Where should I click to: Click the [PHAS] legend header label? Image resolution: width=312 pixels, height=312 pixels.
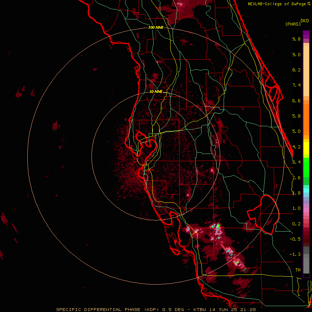tap(293, 24)
